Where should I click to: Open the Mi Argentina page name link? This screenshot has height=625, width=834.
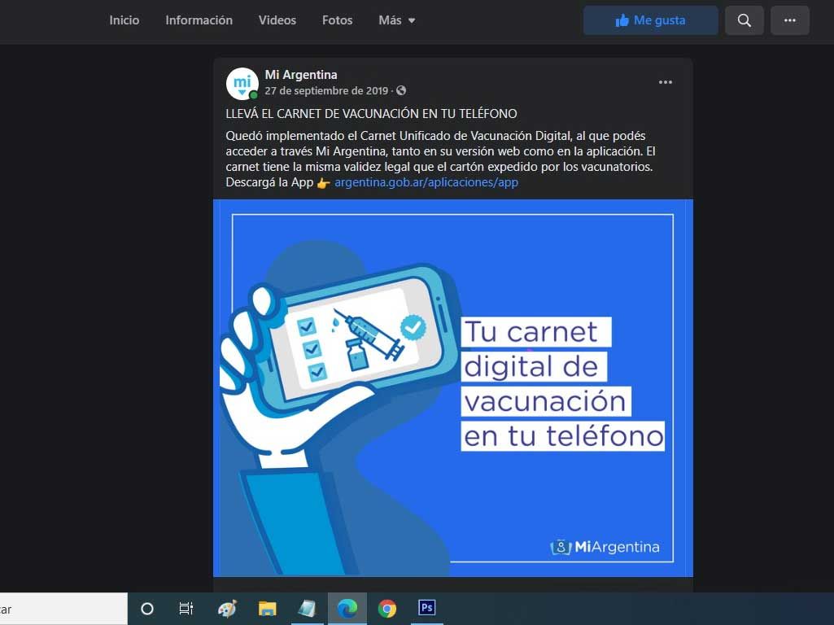tap(301, 75)
